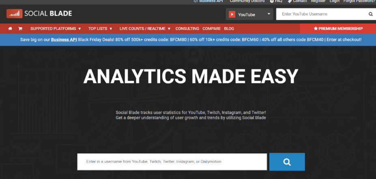The height and width of the screenshot is (179, 376).
Task: Expand the Top Lists menu
Action: (100, 29)
